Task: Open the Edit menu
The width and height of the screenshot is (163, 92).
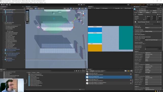Action: (x=4, y=3)
